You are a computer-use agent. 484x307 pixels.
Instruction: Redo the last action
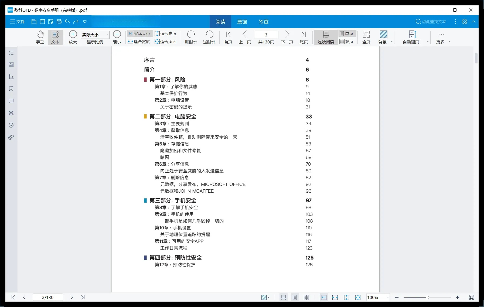pyautogui.click(x=76, y=22)
